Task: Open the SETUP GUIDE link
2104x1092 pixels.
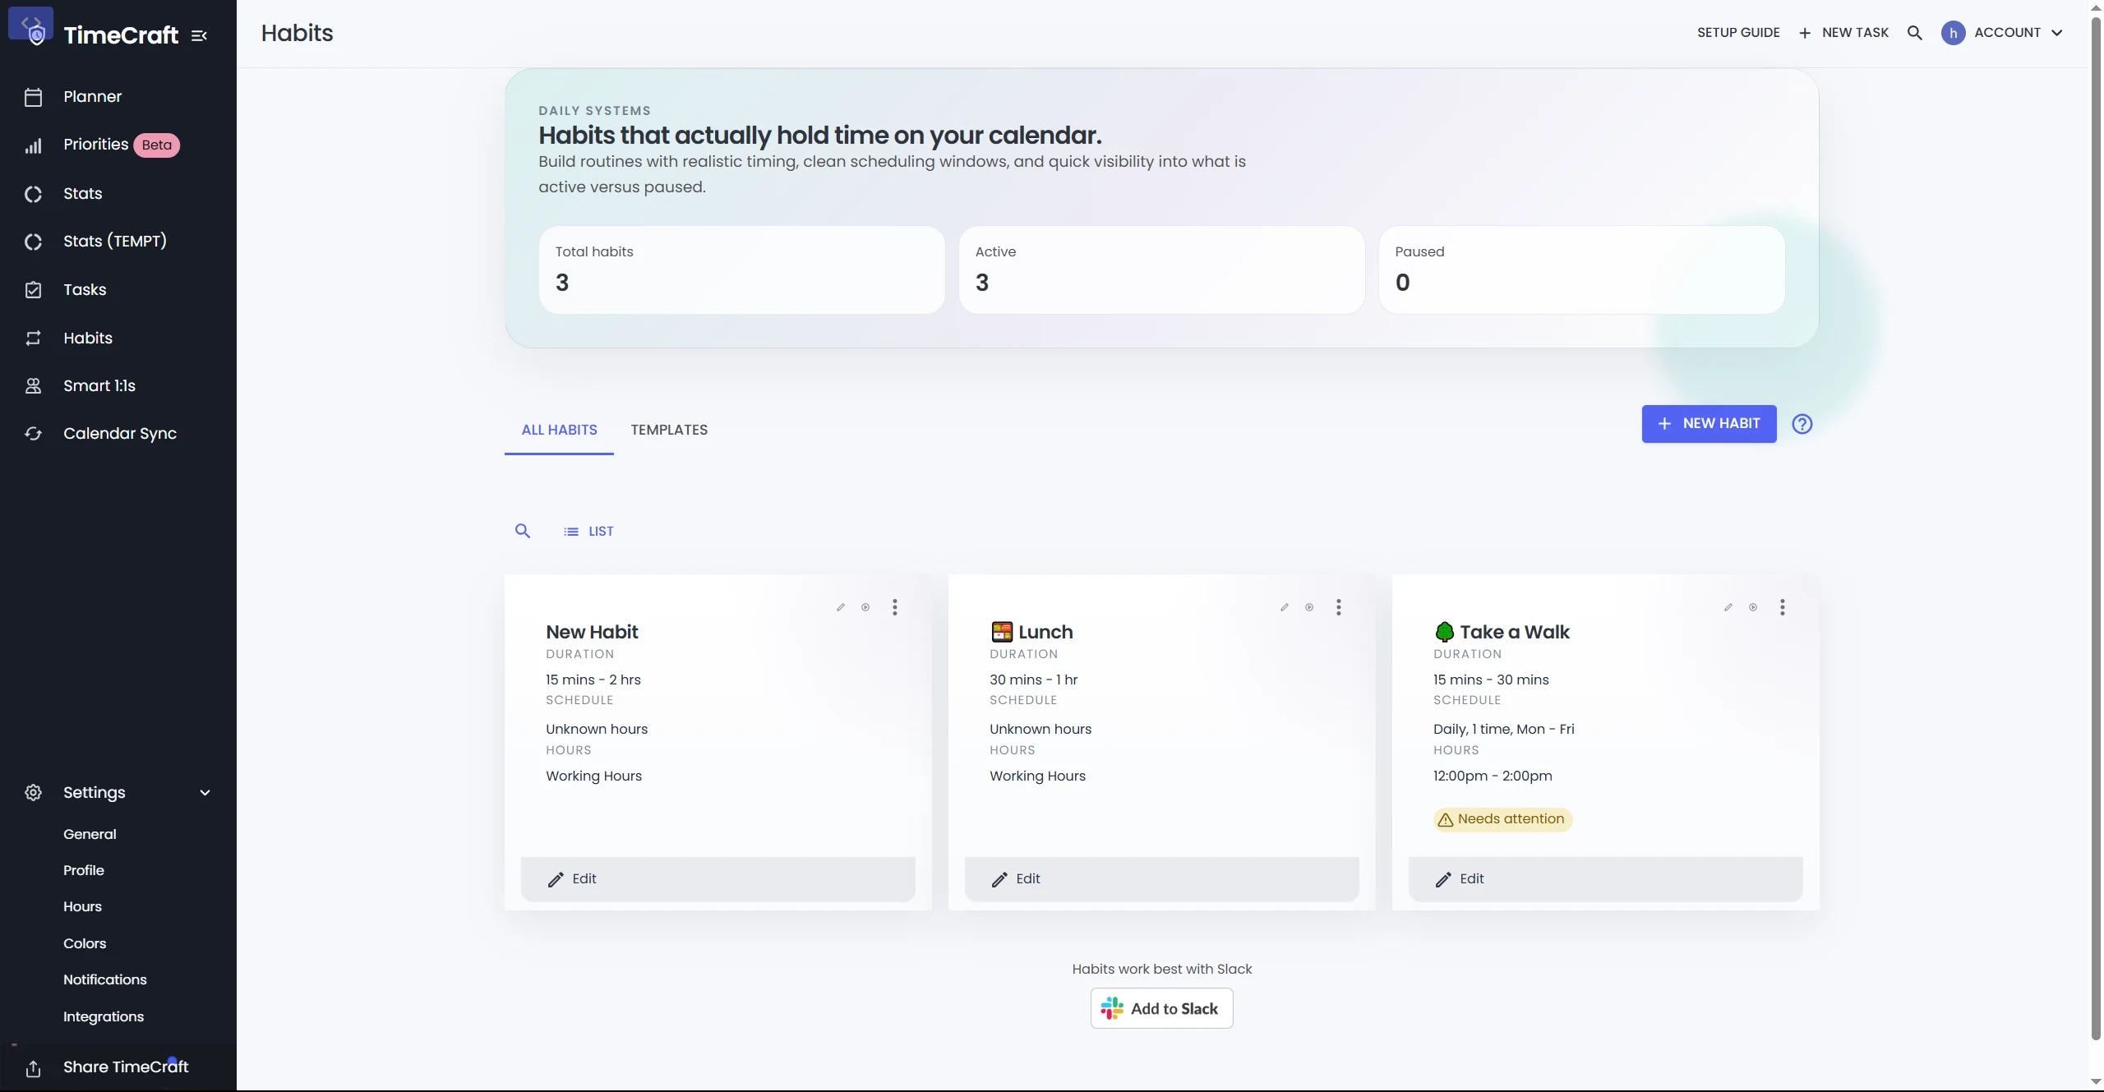Action: point(1738,33)
